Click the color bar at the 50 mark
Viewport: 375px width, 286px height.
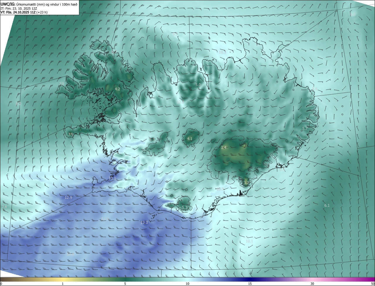(x=373, y=284)
